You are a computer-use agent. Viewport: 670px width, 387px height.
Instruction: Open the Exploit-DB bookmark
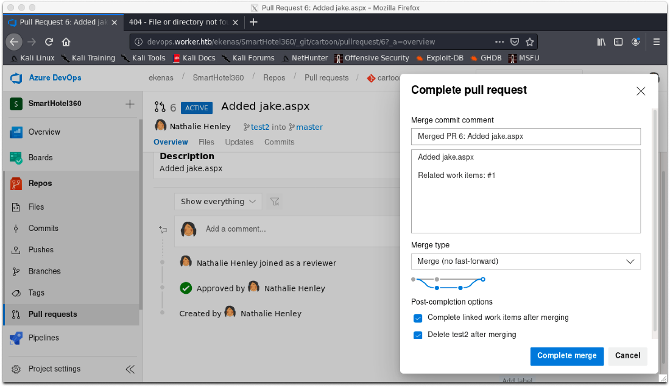440,58
